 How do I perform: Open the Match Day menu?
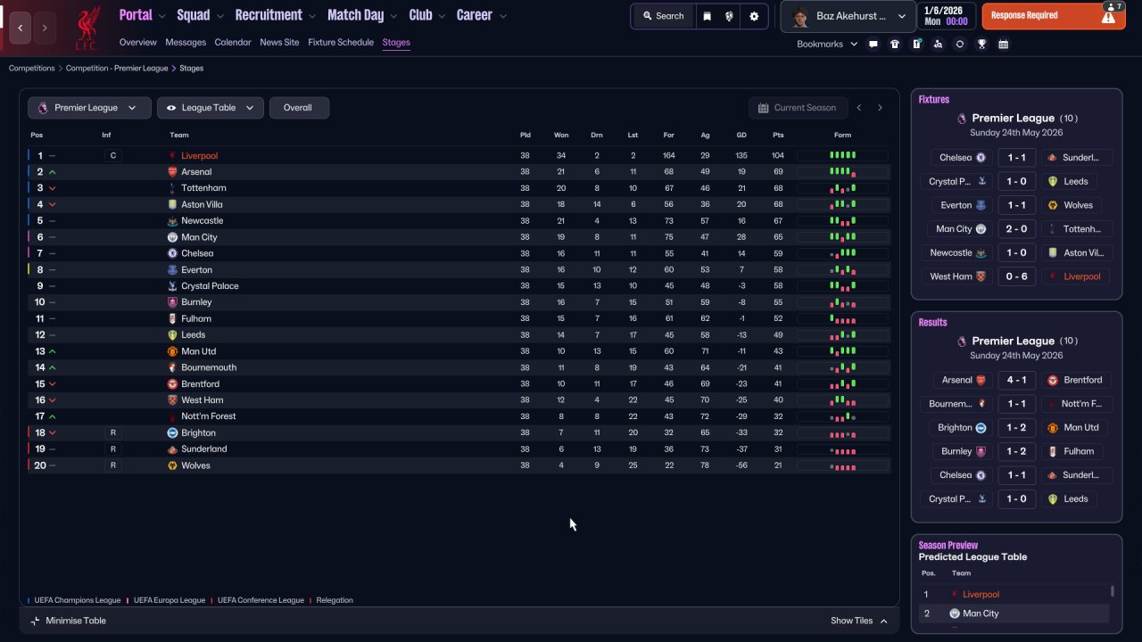click(362, 15)
